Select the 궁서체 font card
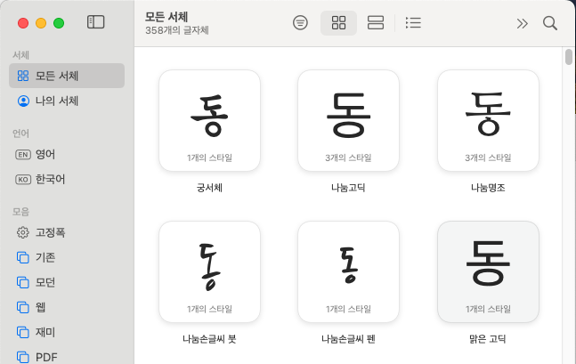 (x=209, y=120)
